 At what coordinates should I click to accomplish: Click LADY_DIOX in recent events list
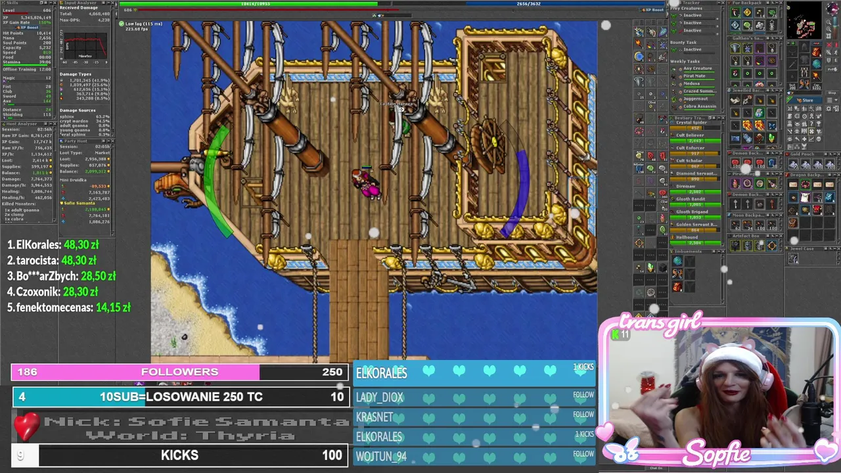[380, 397]
